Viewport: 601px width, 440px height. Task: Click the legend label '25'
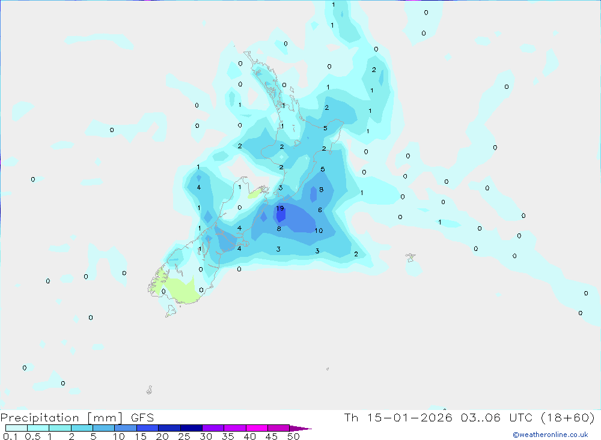click(x=184, y=436)
